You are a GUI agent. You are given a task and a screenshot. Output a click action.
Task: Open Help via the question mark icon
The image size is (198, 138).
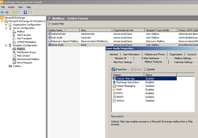(25, 12)
